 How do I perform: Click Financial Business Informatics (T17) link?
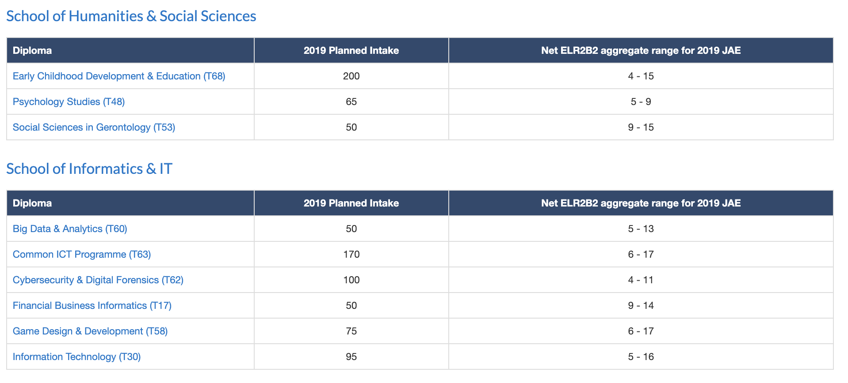tap(92, 306)
